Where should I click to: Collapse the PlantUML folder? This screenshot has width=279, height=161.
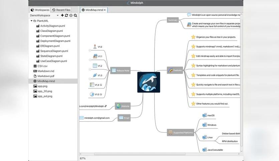pos(31,21)
